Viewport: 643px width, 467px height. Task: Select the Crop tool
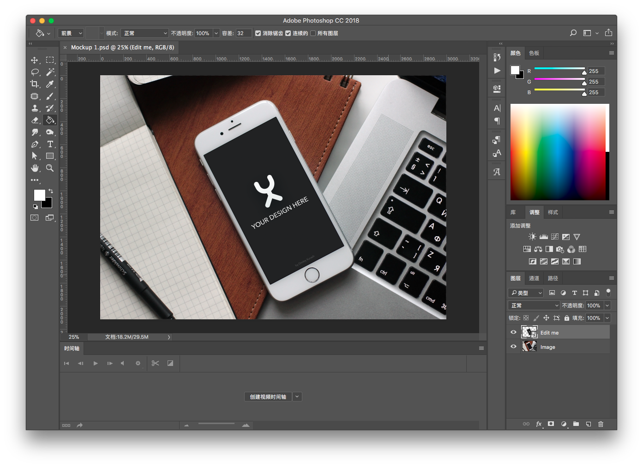tap(35, 84)
